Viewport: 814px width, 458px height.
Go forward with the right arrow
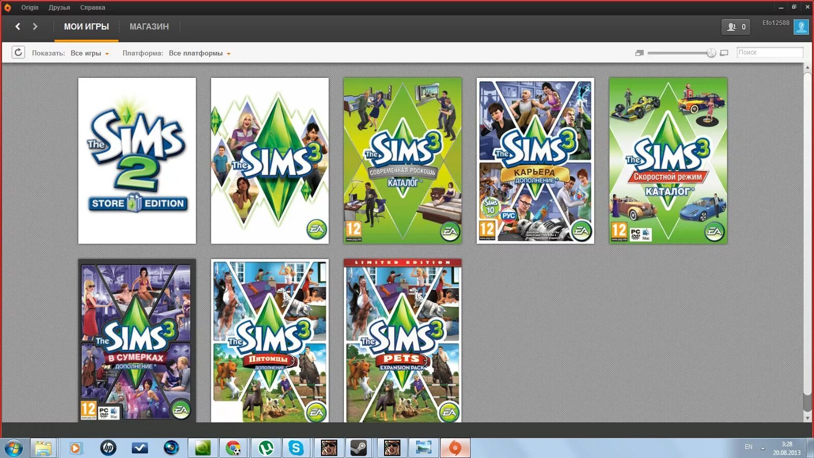(x=35, y=26)
